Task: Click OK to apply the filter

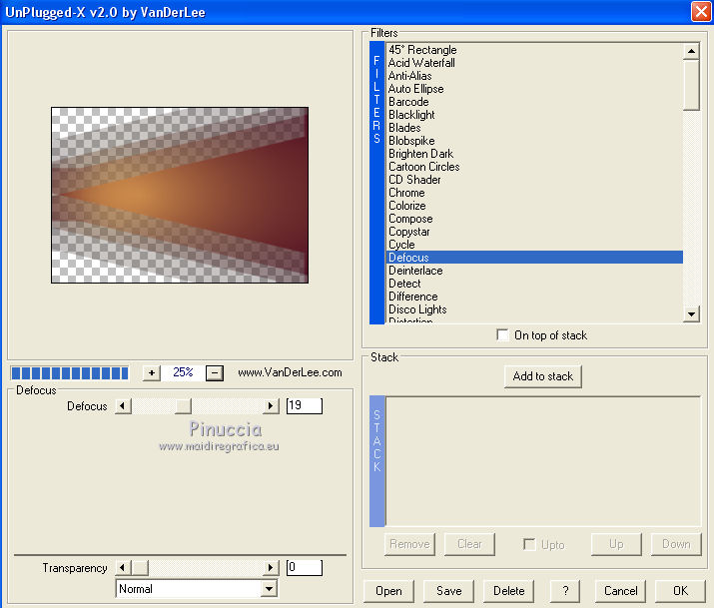Action: coord(680,591)
